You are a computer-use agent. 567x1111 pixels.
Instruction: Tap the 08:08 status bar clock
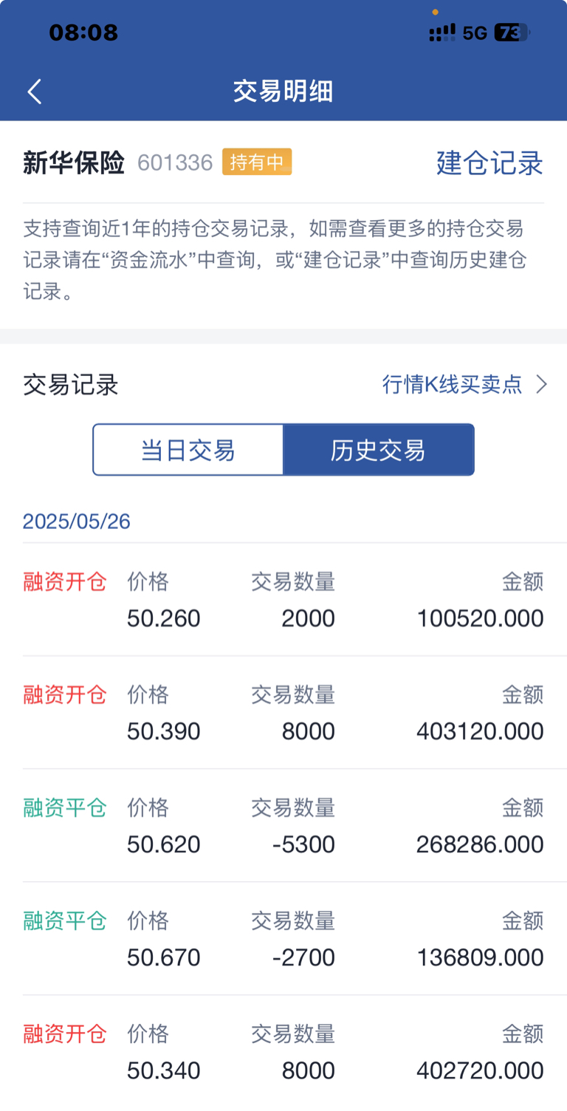pos(83,33)
